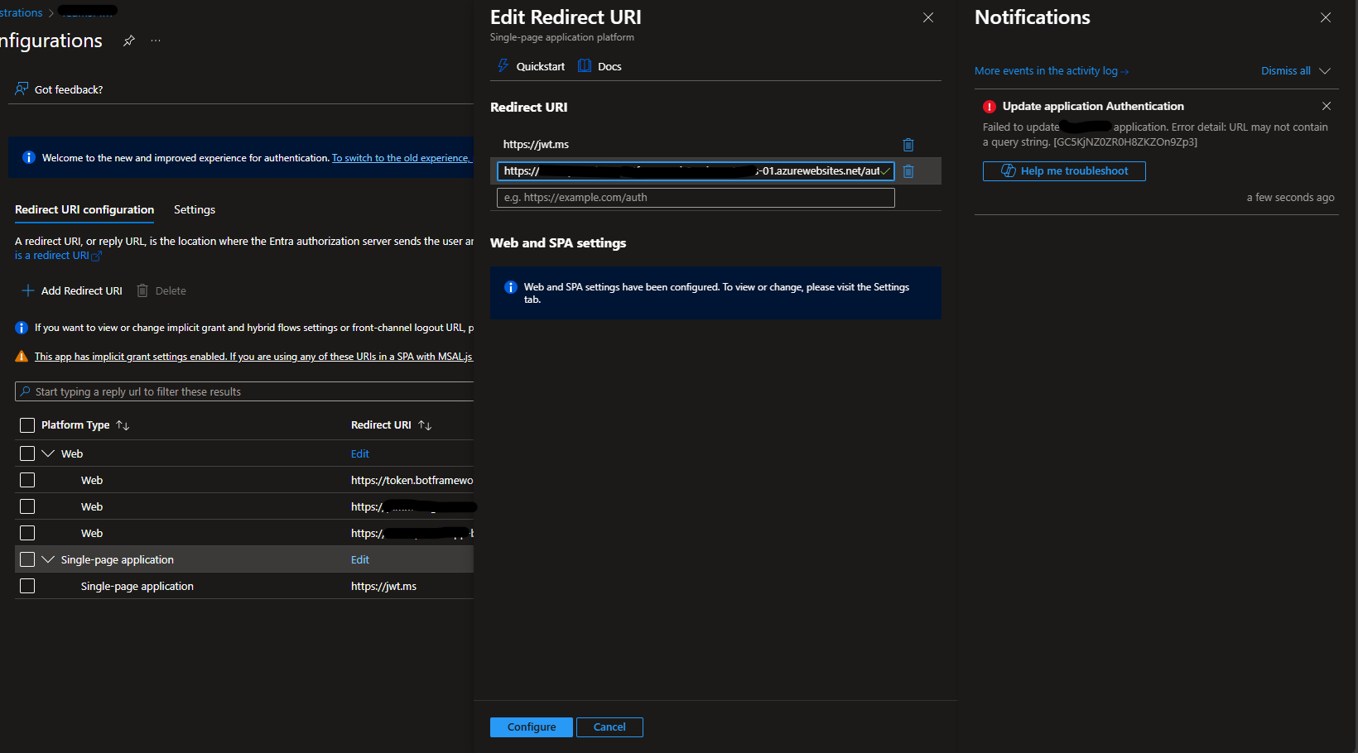Click the switch to the old experience link
The width and height of the screenshot is (1358, 753).
(x=402, y=158)
